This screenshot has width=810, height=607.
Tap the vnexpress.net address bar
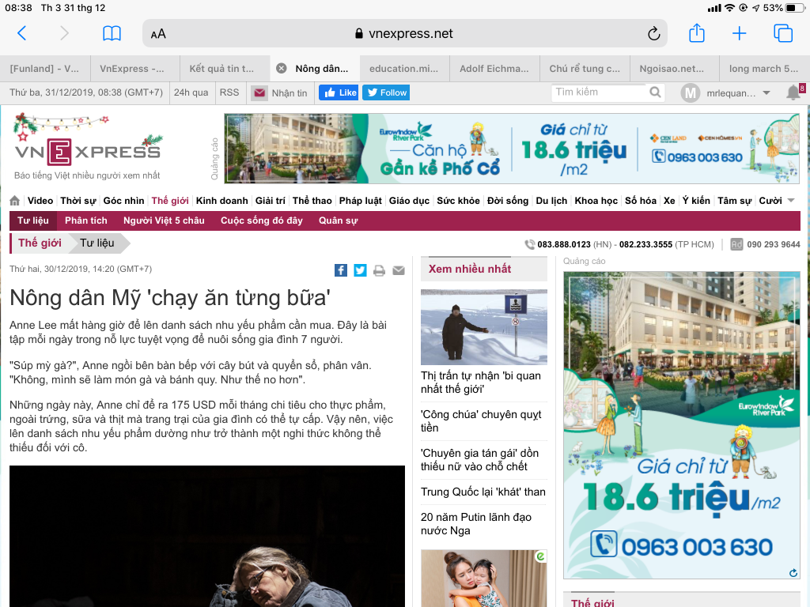404,33
